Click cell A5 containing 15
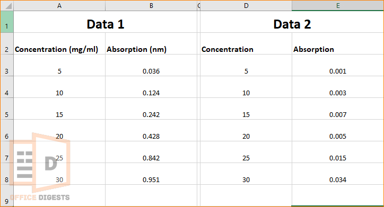384x207 pixels. tap(59, 109)
